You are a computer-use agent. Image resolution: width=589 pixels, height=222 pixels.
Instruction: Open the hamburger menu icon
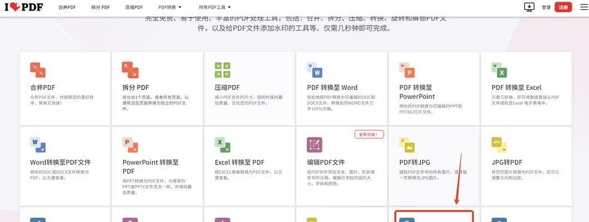point(584,7)
